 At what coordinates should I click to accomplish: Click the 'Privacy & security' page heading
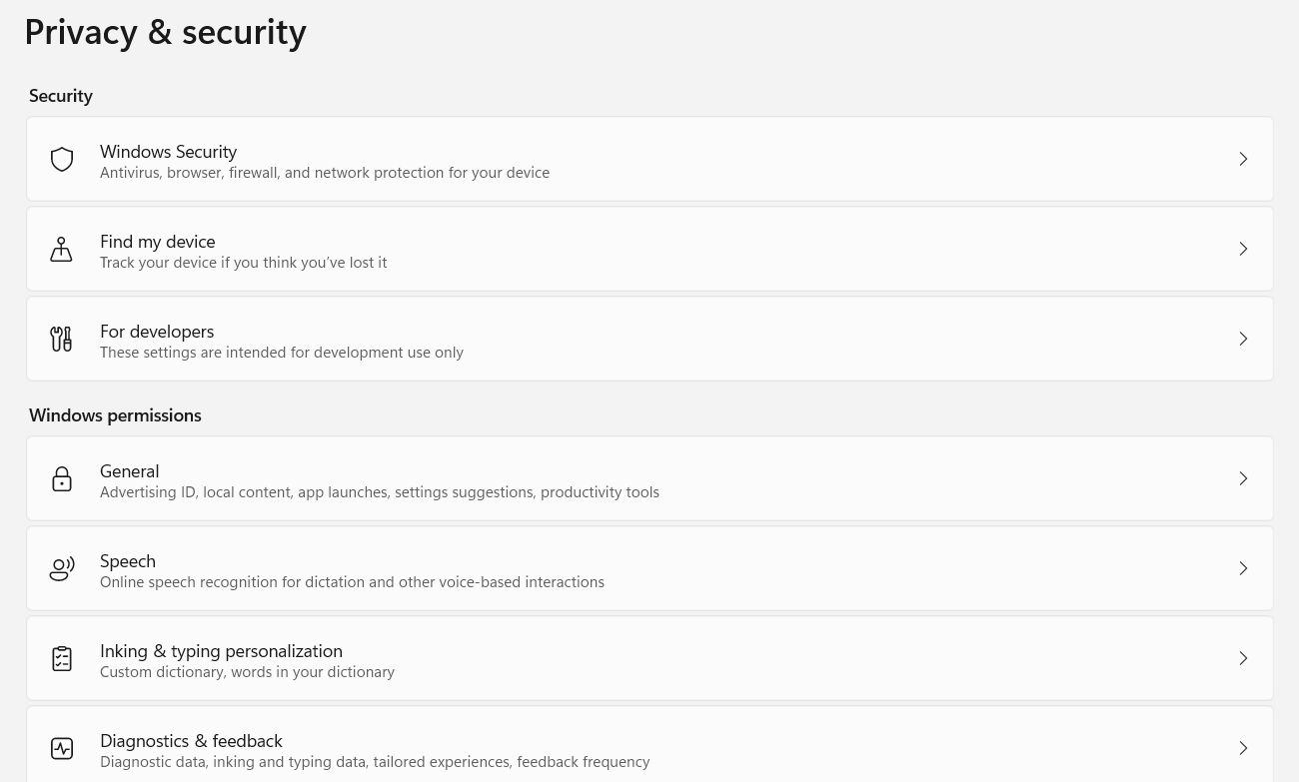click(x=165, y=32)
